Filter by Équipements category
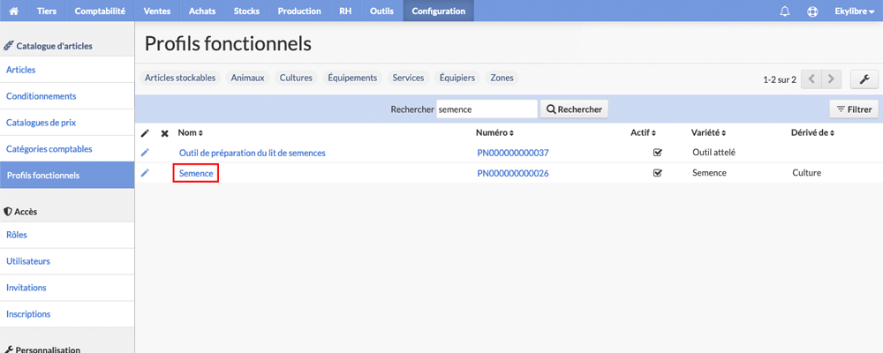The image size is (883, 353). click(x=352, y=78)
